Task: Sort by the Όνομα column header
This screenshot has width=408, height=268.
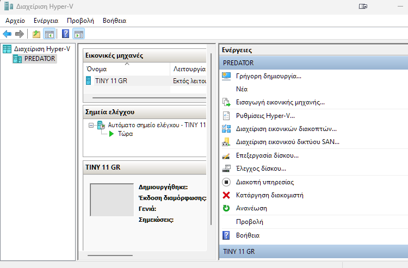Action: click(x=126, y=69)
